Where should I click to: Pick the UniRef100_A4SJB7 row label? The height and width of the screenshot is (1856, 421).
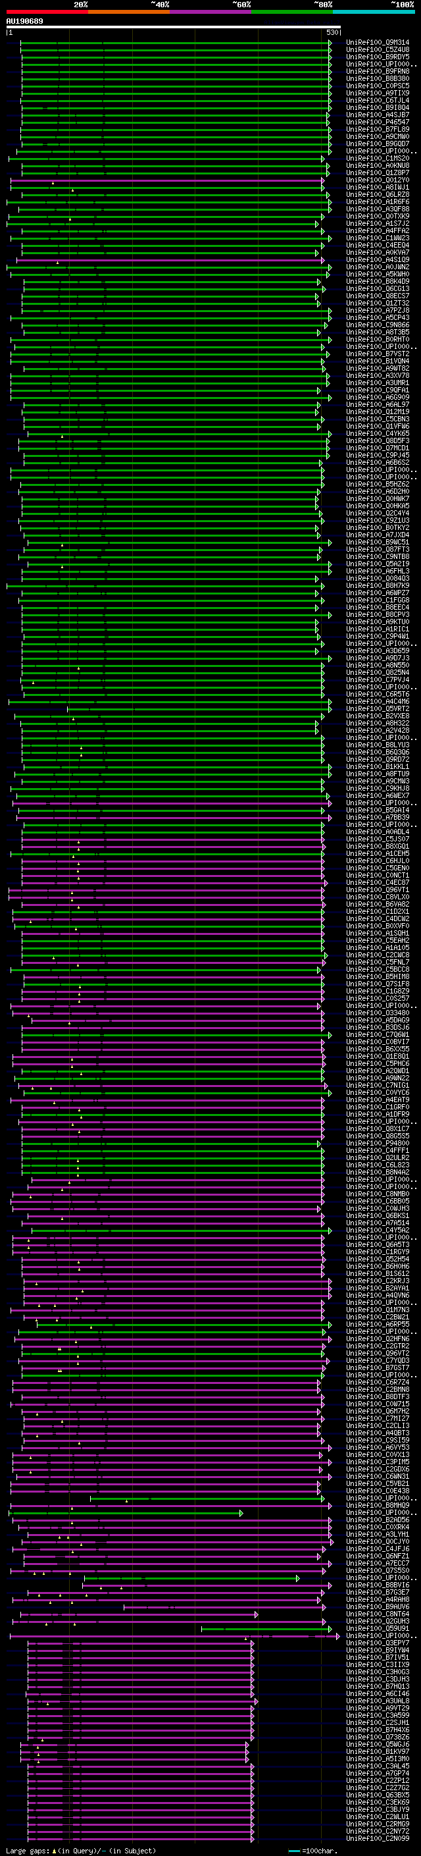coord(378,115)
